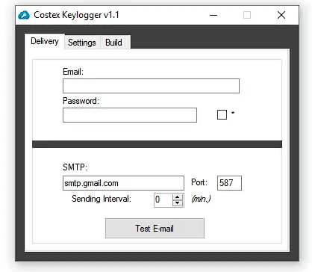This screenshot has width=312, height=272.
Task: Click the "Email:" label
Action: point(73,72)
